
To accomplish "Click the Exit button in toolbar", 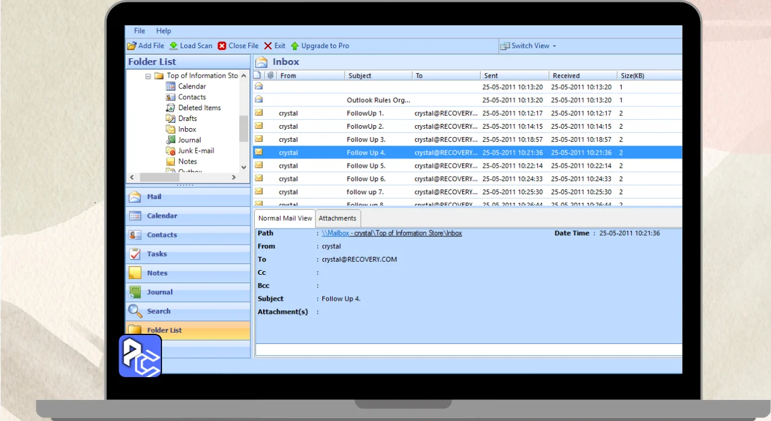I will 275,46.
